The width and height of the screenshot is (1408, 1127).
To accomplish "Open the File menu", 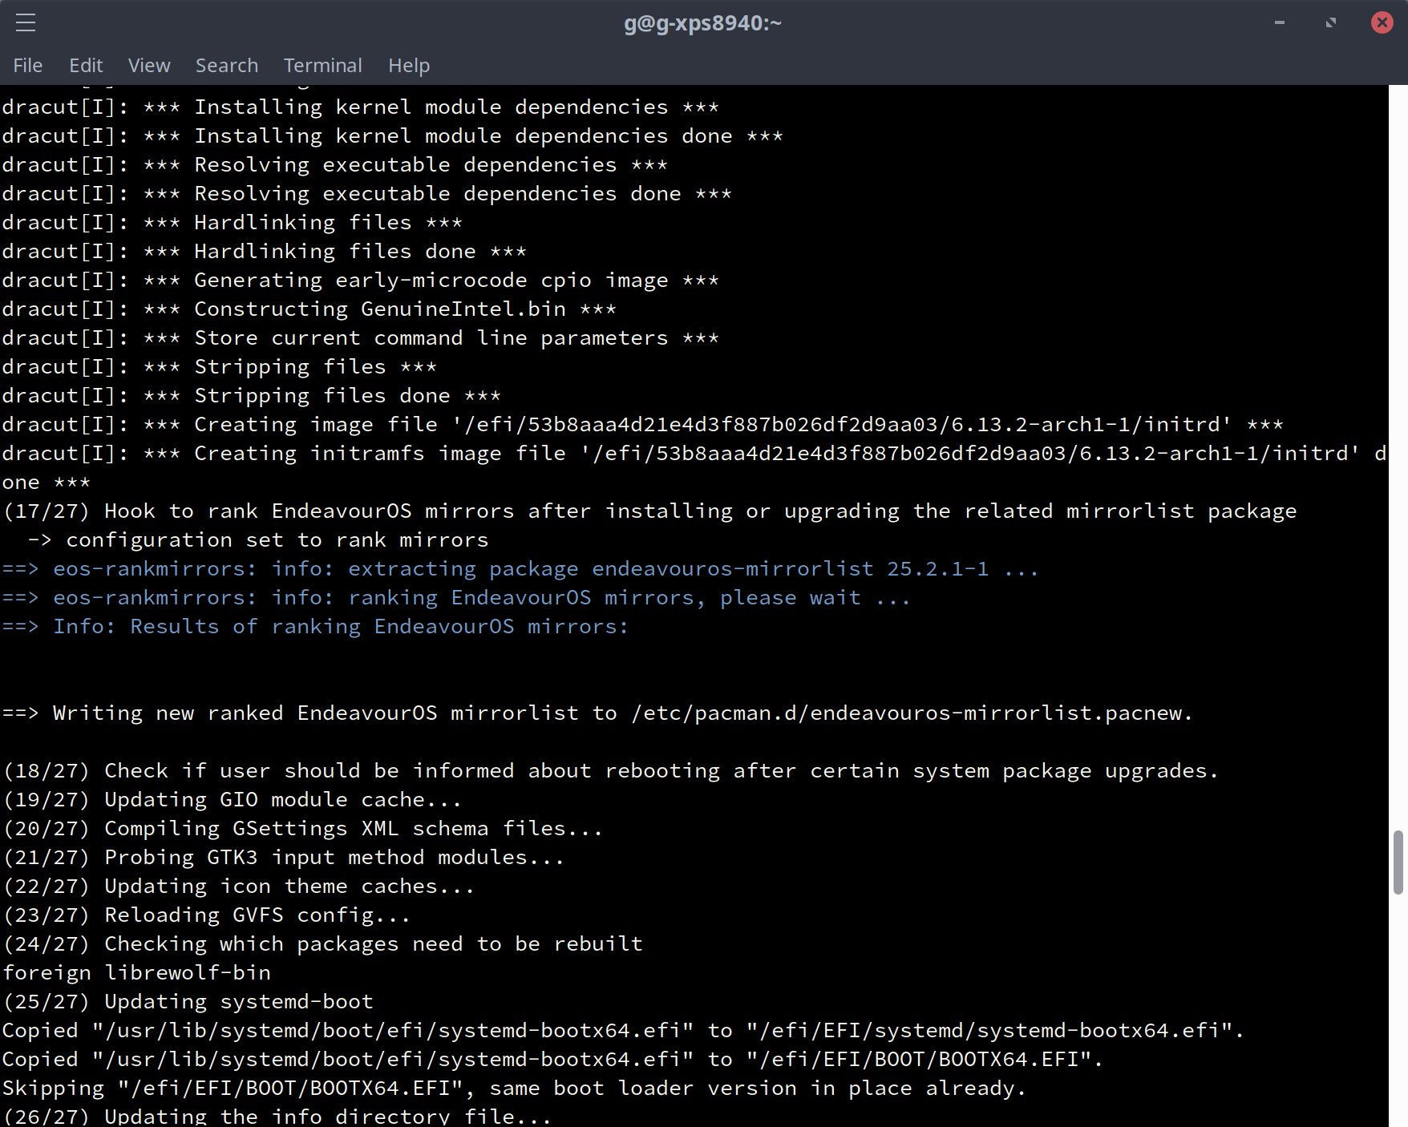I will pos(28,66).
